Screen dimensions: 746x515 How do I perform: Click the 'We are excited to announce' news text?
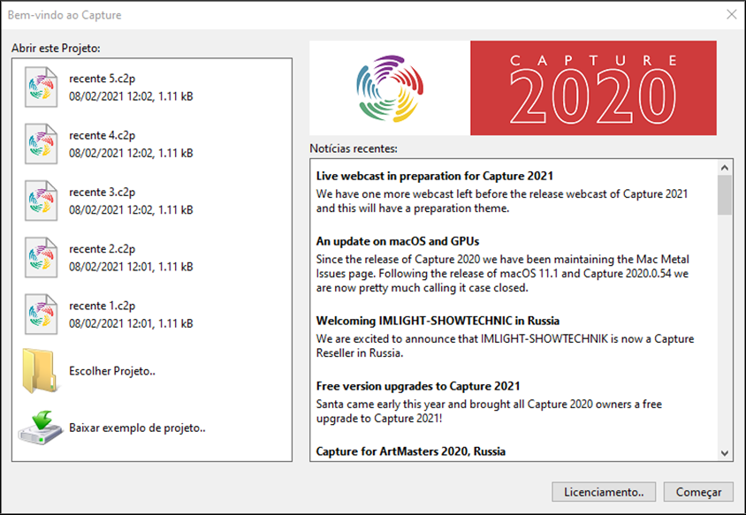pyautogui.click(x=506, y=345)
